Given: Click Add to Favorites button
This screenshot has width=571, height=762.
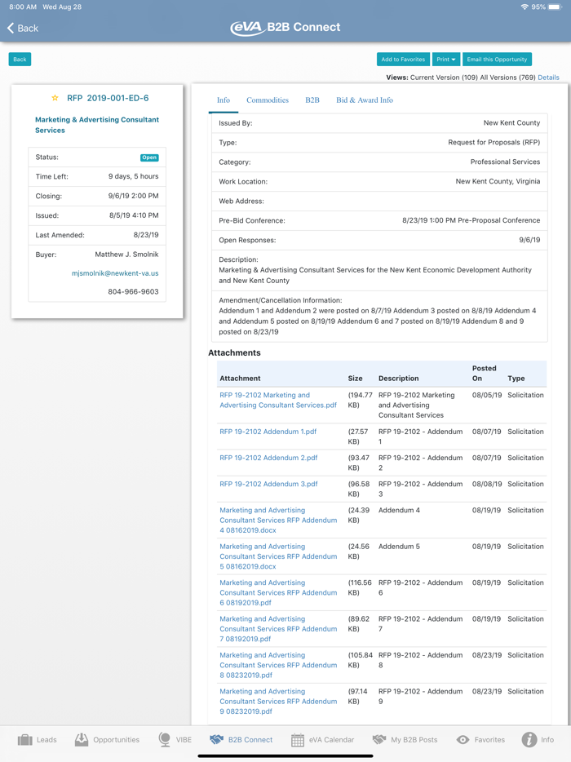Looking at the screenshot, I should [403, 60].
